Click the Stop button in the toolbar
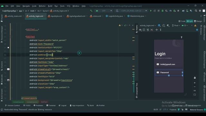206x116 pixels. point(178,11)
